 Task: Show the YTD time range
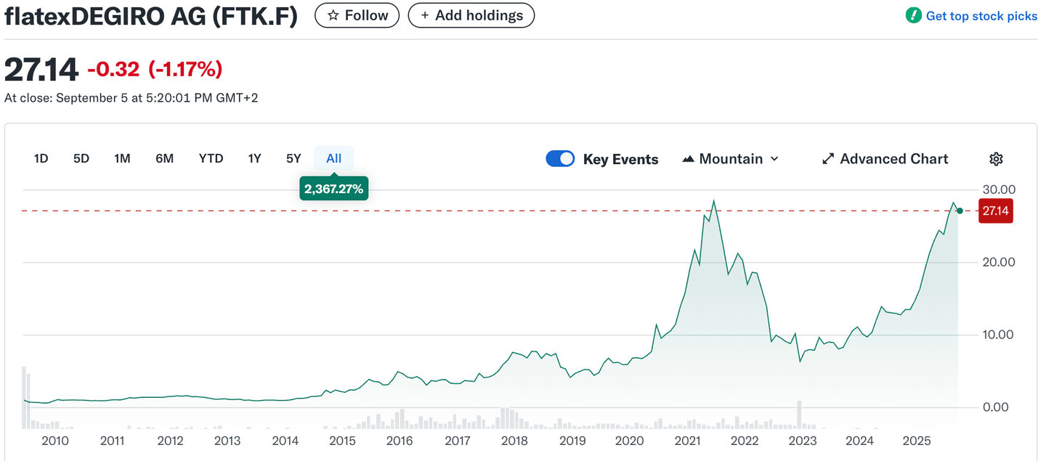(211, 158)
